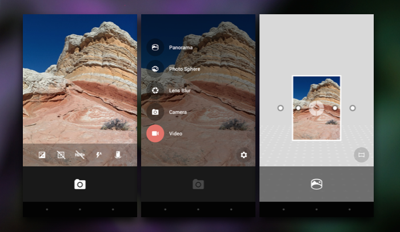
Task: Change the auto flash setting icon
Action: pyautogui.click(x=99, y=154)
